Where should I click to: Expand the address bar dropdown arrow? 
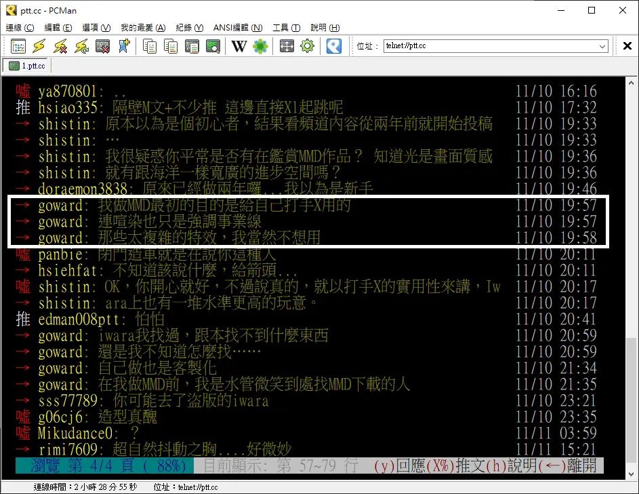[x=602, y=46]
